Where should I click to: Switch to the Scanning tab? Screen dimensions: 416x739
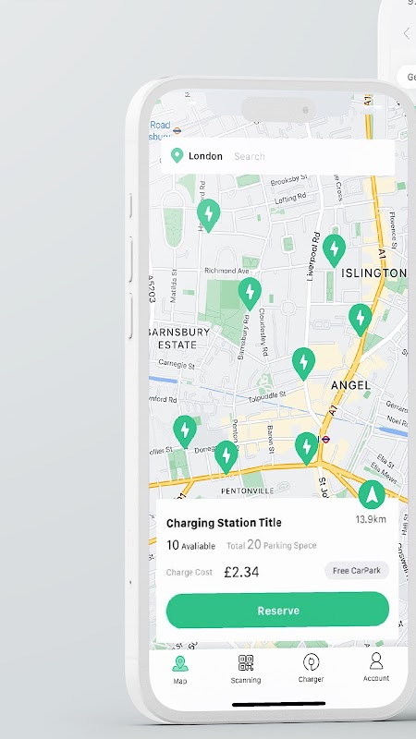coord(246,669)
